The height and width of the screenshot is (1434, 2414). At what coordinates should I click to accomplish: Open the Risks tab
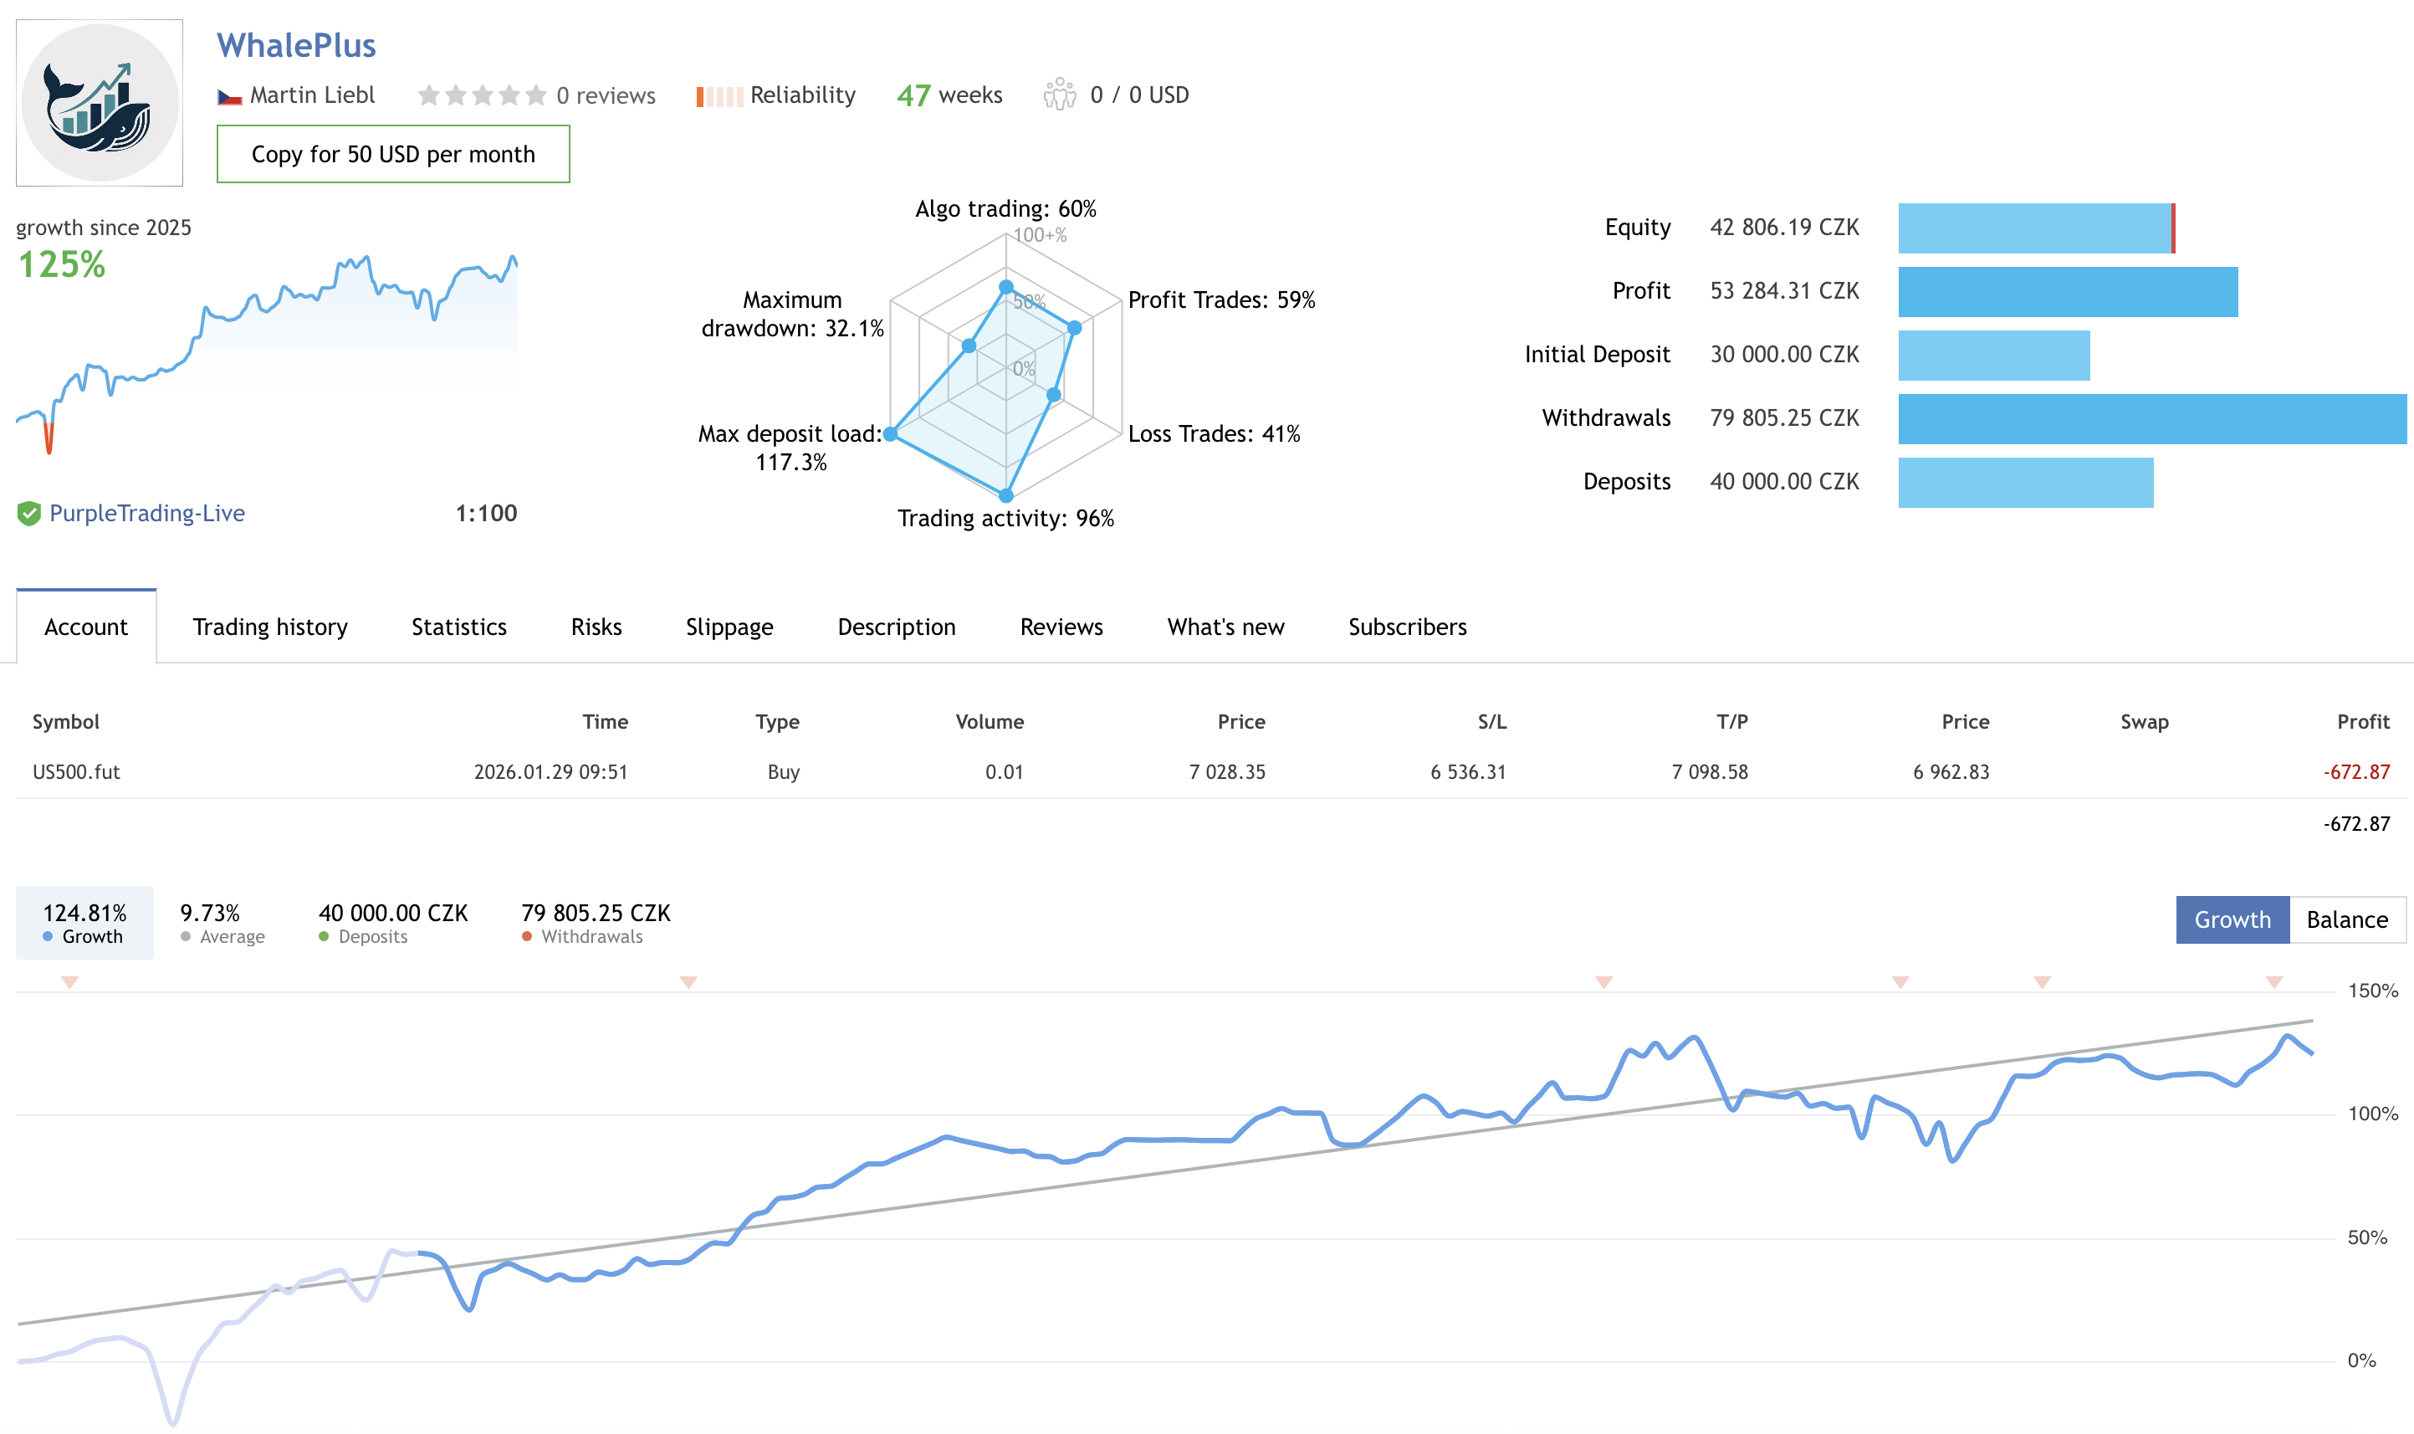[x=595, y=626]
